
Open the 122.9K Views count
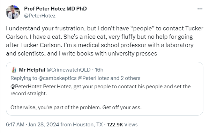[122, 125]
